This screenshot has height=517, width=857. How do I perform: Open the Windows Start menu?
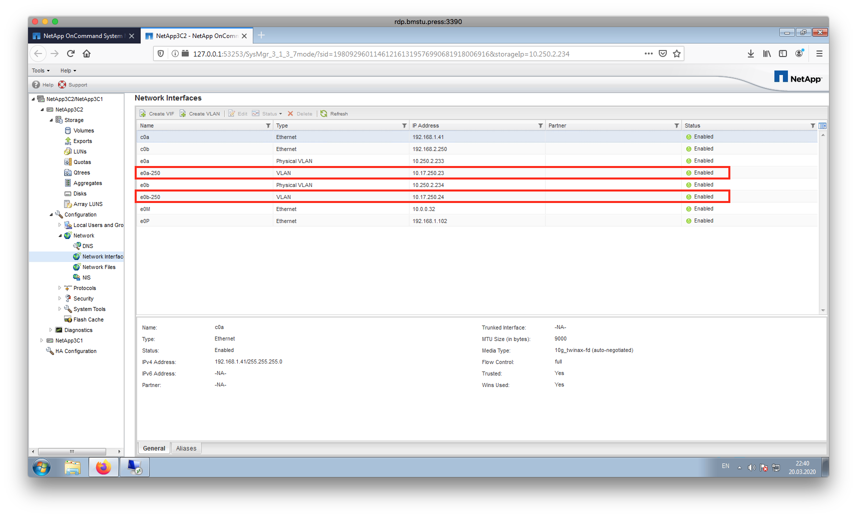point(42,467)
